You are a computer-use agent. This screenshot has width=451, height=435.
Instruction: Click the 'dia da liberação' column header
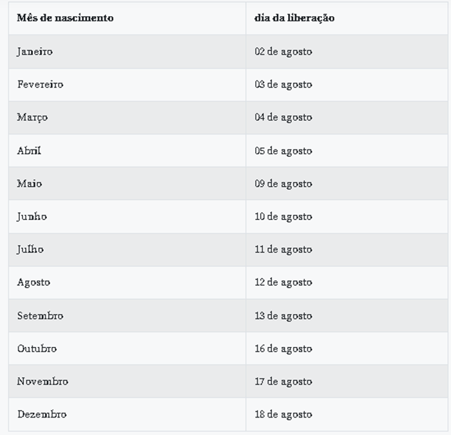[x=294, y=18]
